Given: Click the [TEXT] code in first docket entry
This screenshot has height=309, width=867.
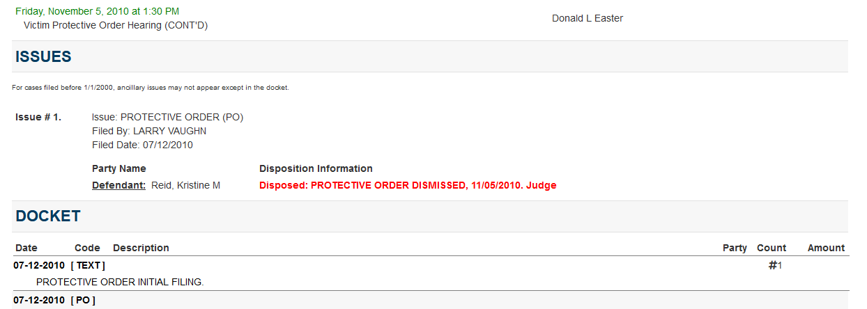Looking at the screenshot, I should point(88,265).
